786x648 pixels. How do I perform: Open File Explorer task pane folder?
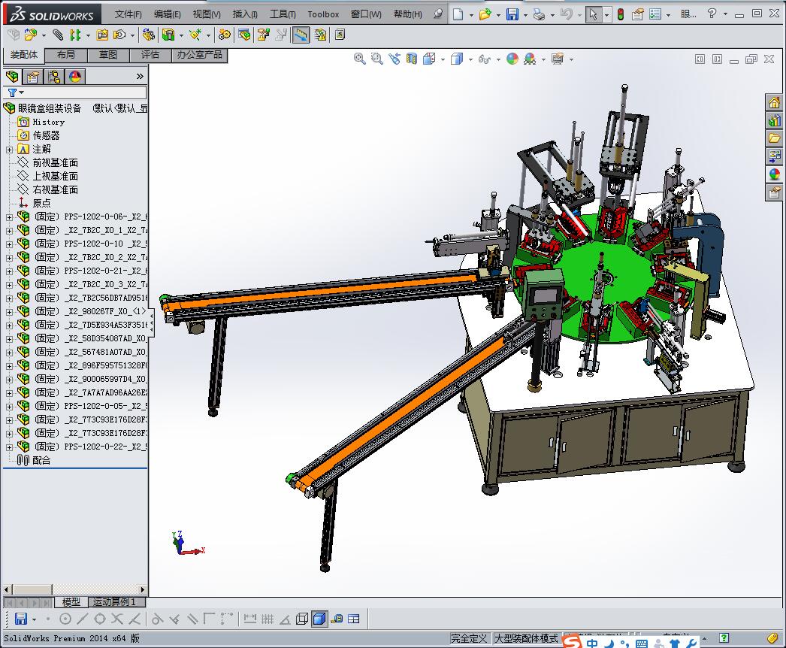click(775, 138)
